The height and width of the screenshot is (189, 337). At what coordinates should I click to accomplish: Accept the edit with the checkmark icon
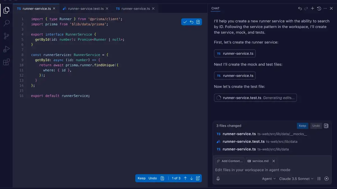(x=185, y=22)
